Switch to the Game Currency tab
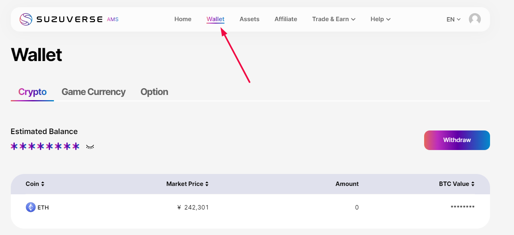This screenshot has width=514, height=235. tap(93, 92)
